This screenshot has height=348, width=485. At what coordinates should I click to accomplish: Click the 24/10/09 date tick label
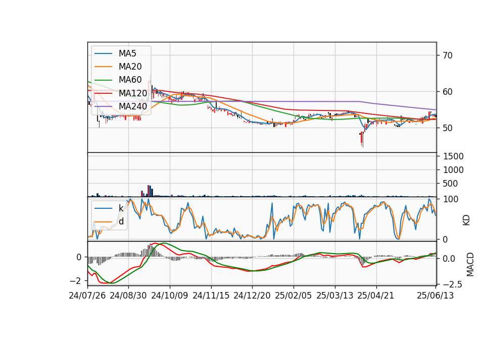(x=170, y=296)
